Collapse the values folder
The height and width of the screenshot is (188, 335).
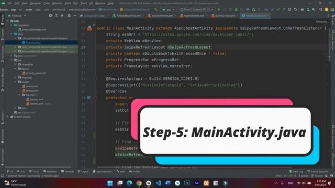coord(15,82)
